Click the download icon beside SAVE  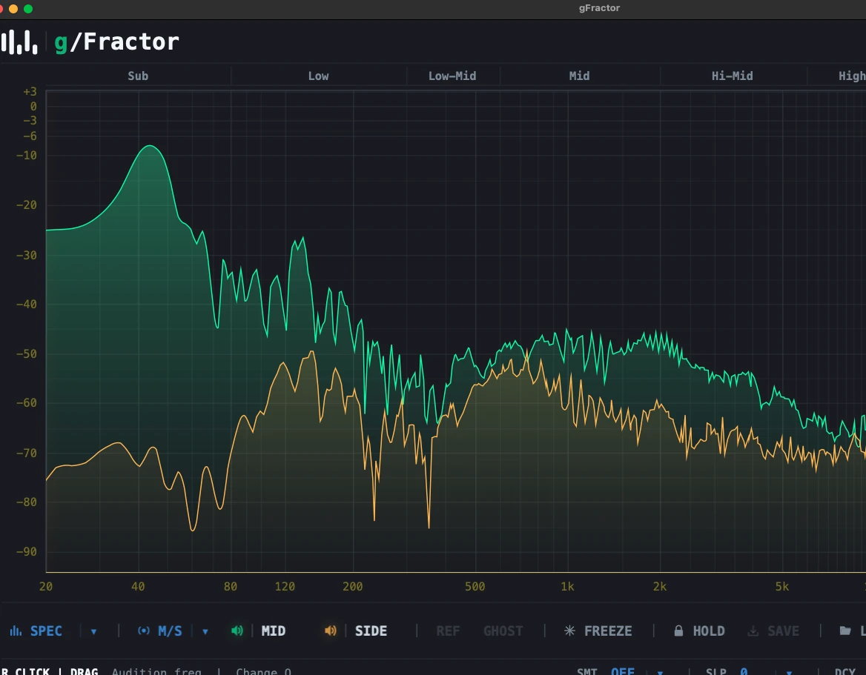(x=753, y=631)
